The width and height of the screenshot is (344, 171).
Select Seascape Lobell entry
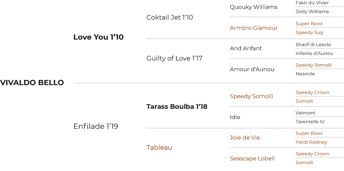252,158
